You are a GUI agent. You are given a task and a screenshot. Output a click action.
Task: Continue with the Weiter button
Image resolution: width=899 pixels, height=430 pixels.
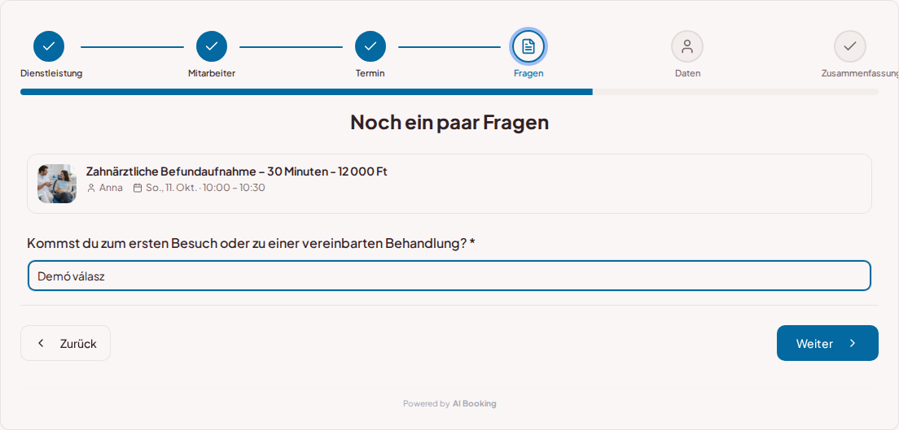(x=827, y=343)
